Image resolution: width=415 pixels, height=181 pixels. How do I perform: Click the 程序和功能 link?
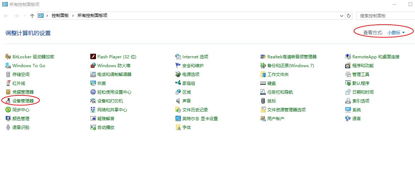tap(363, 65)
